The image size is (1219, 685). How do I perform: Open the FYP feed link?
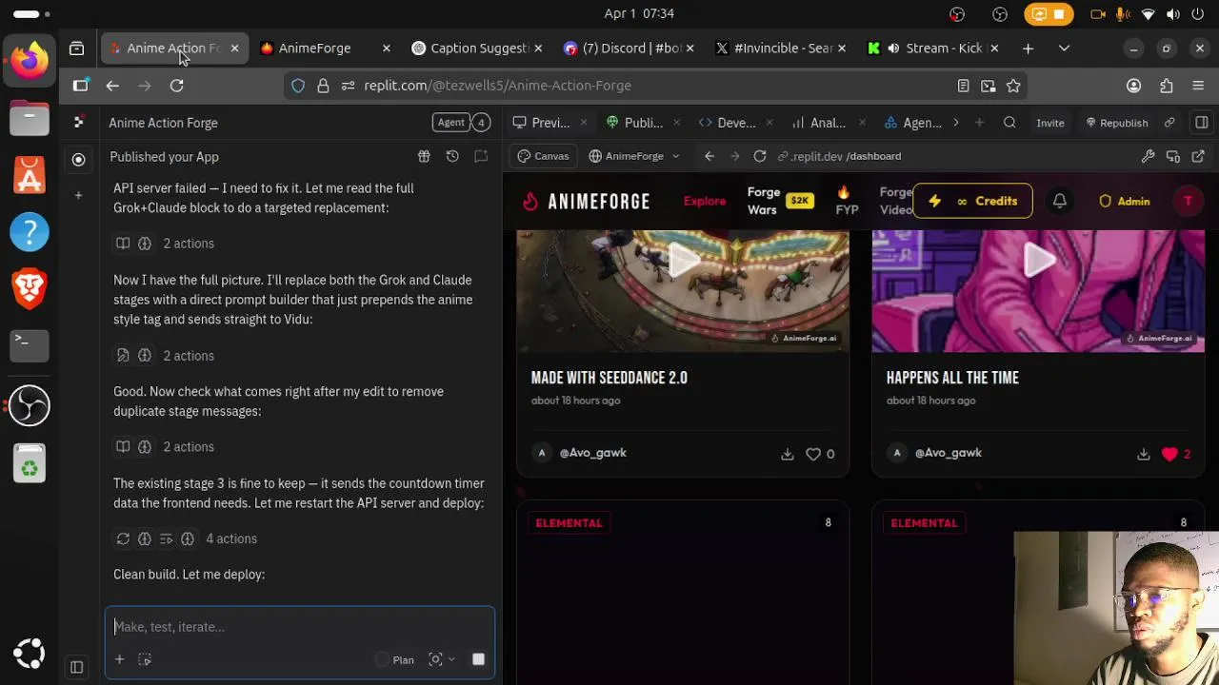pyautogui.click(x=847, y=201)
